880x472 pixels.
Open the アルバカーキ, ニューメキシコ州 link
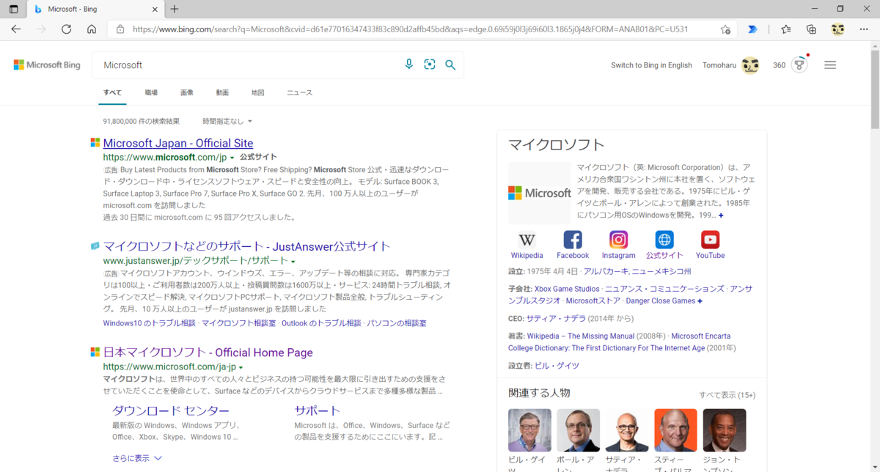pos(637,271)
